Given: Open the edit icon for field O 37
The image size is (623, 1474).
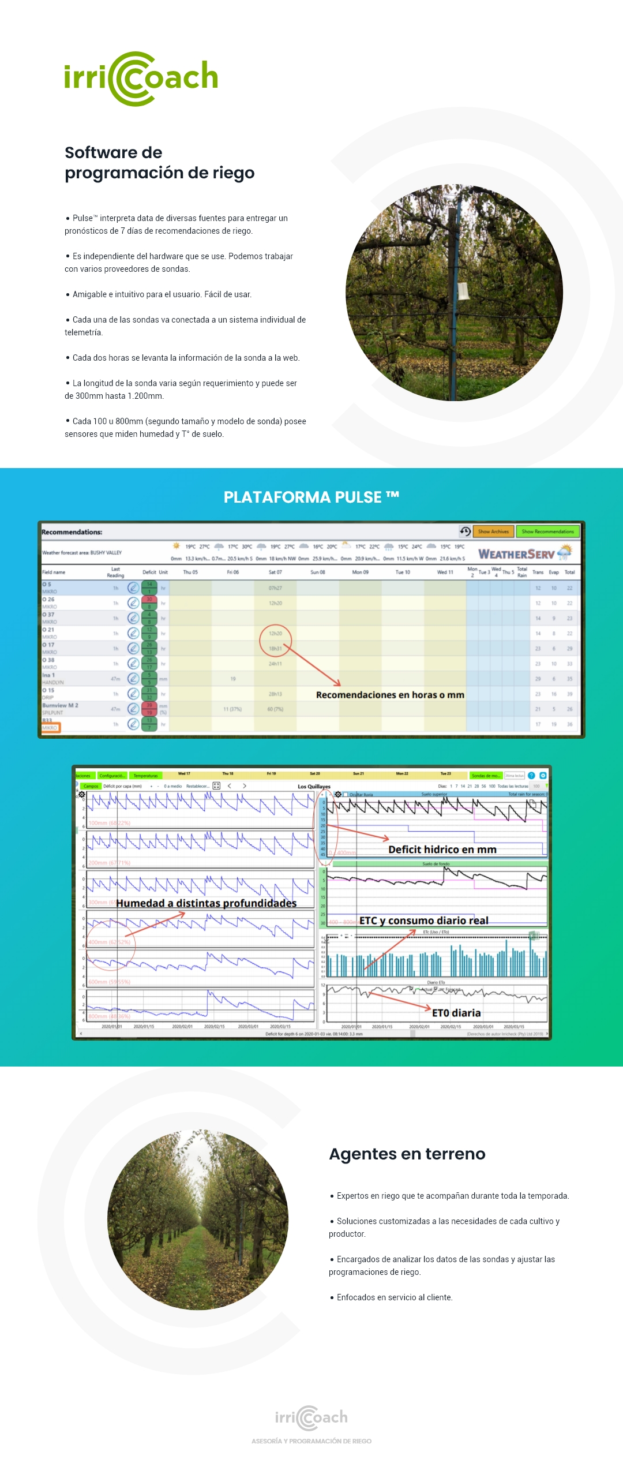Looking at the screenshot, I should pos(133,618).
